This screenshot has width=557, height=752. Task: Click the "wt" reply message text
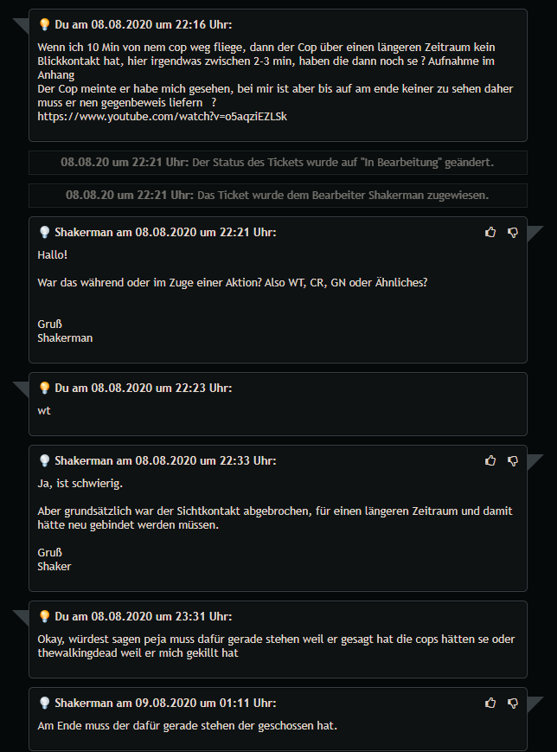(x=44, y=410)
